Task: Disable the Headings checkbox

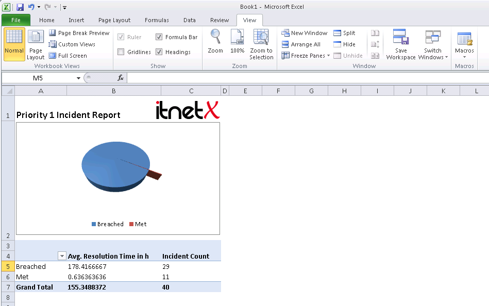Action: pos(159,52)
